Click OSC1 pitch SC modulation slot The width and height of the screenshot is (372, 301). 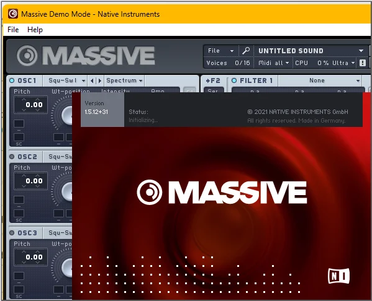click(x=19, y=137)
